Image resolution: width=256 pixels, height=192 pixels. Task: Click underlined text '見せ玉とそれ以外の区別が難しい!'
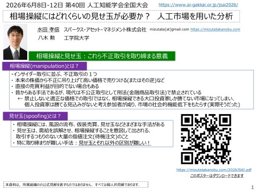click(115, 143)
